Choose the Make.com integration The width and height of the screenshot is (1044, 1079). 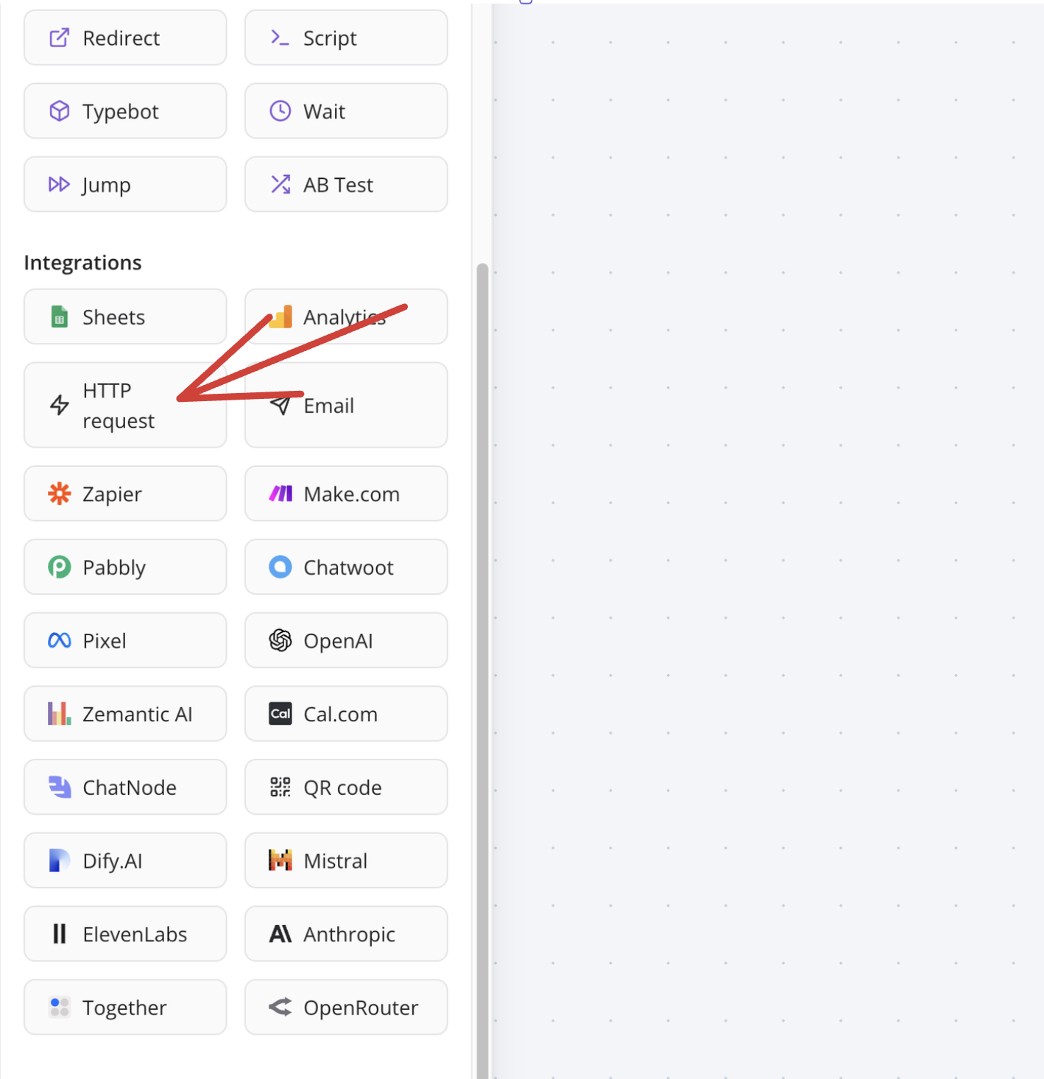pyautogui.click(x=346, y=494)
